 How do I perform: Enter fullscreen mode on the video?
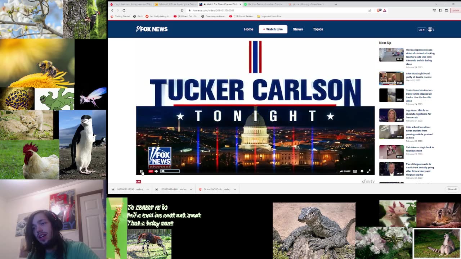368,171
